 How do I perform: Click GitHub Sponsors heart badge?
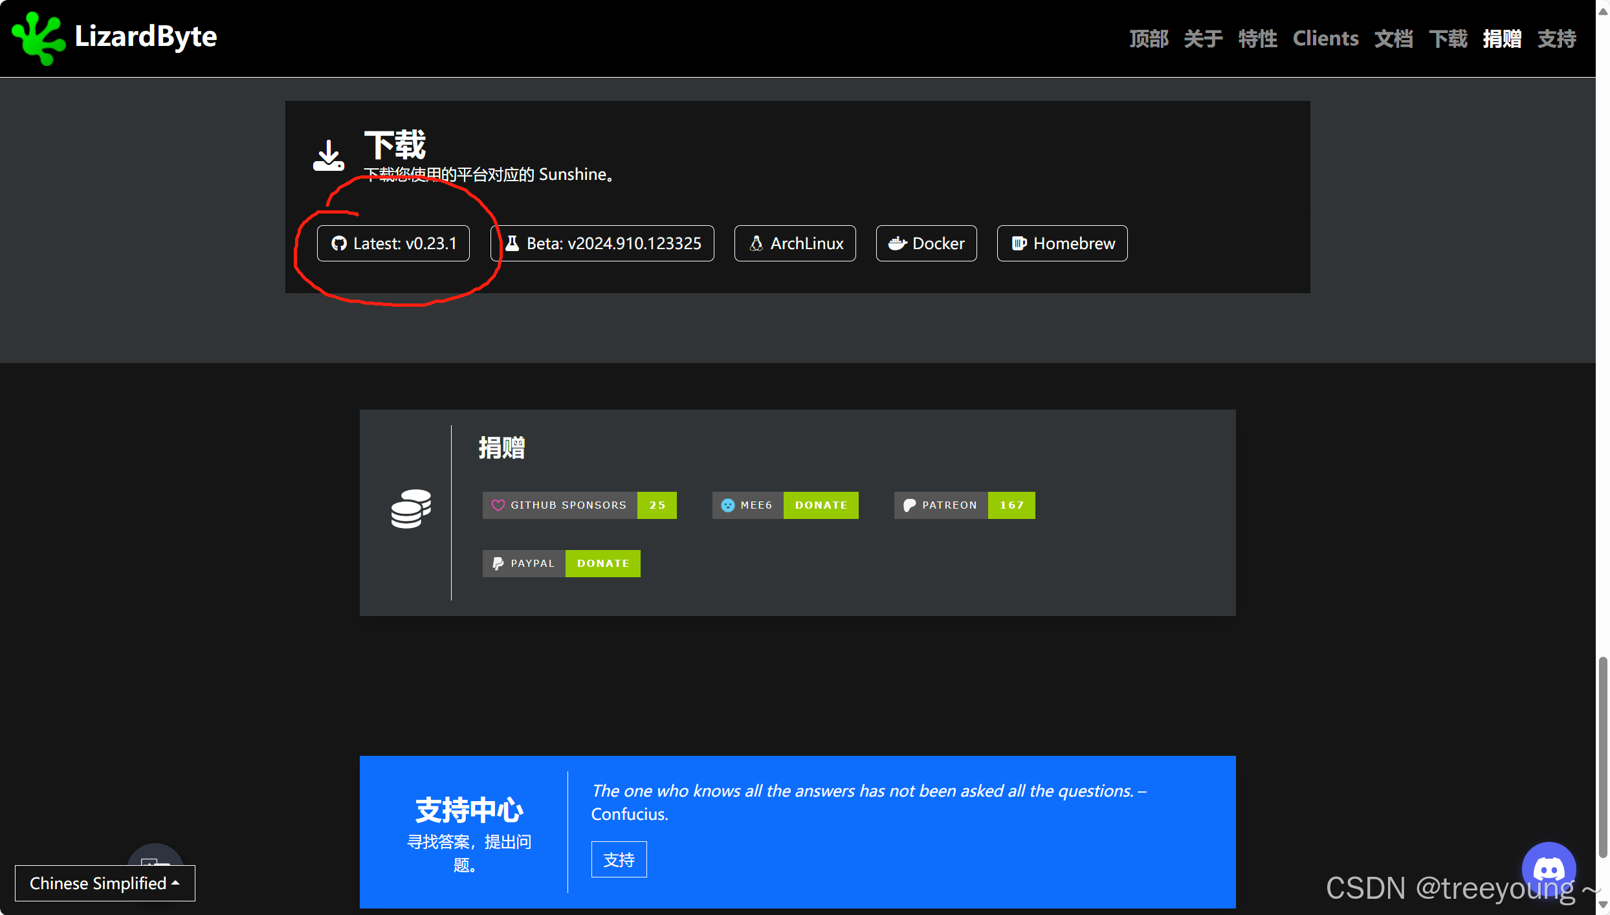click(579, 505)
